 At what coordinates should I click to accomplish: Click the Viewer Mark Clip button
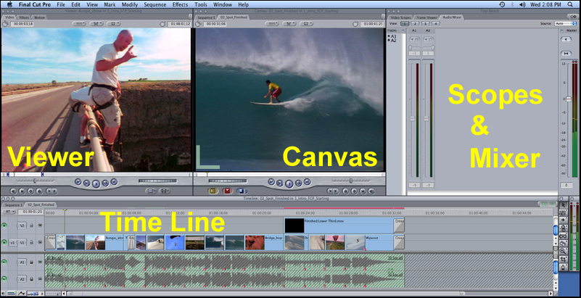pyautogui.click(x=22, y=191)
